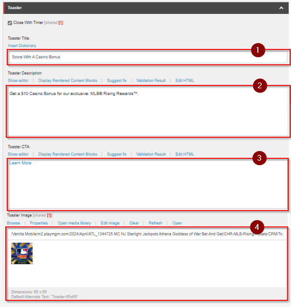
Task: Select the MLB toaster image thumbnail
Action: [22, 254]
